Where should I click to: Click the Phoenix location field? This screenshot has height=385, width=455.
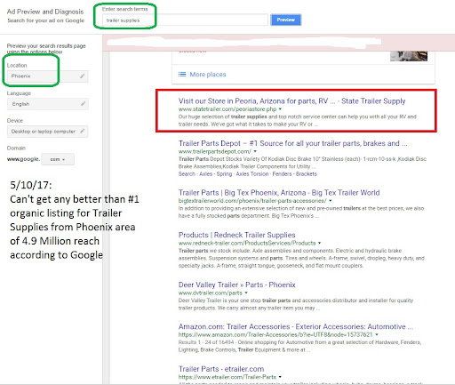[47, 76]
